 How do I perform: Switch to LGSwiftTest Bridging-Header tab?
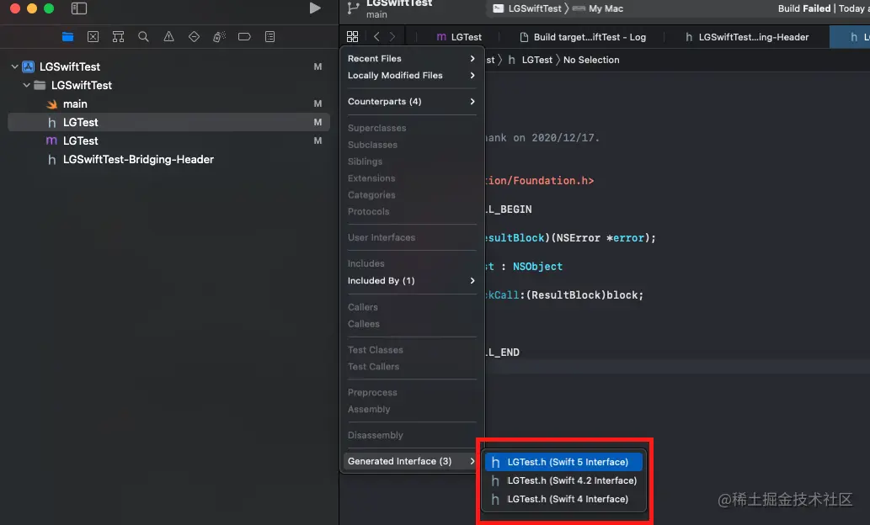tap(747, 37)
